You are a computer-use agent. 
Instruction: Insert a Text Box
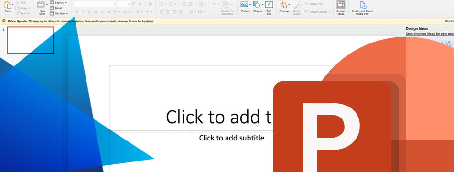(269, 8)
